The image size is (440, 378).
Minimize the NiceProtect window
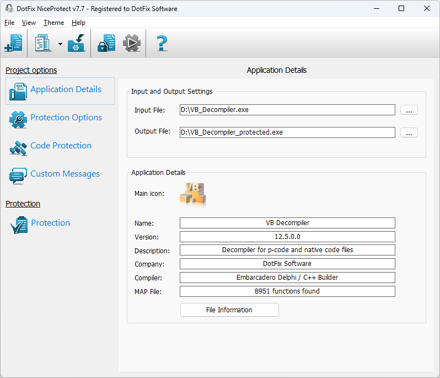point(377,8)
